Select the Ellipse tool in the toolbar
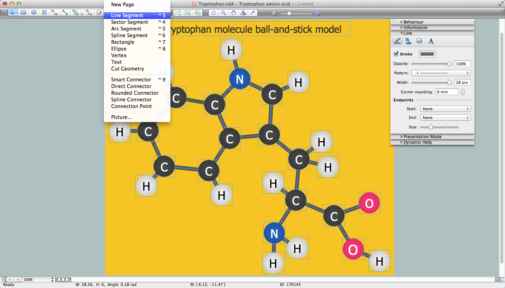This screenshot has height=288, width=505. coord(34,13)
